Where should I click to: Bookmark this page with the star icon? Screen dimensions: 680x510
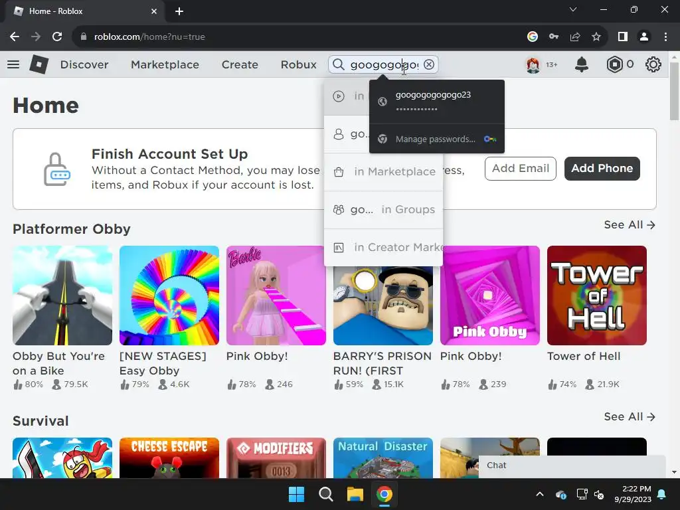[596, 37]
